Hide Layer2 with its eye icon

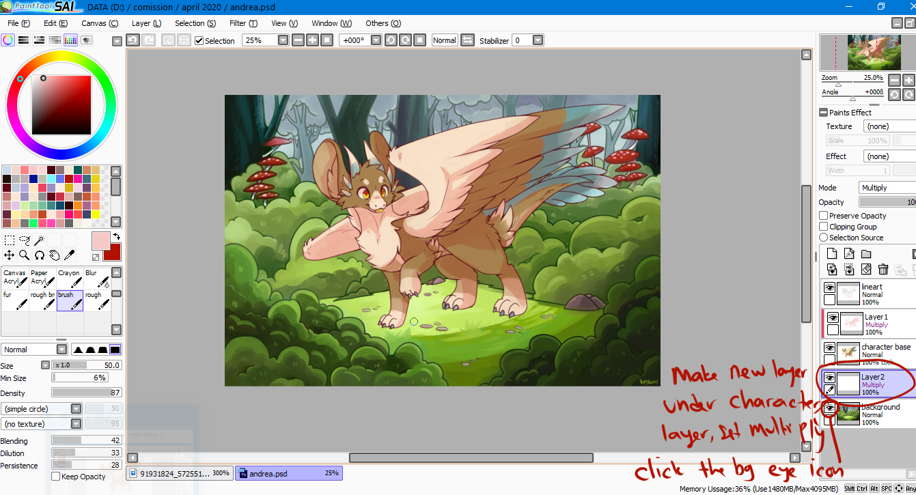829,378
